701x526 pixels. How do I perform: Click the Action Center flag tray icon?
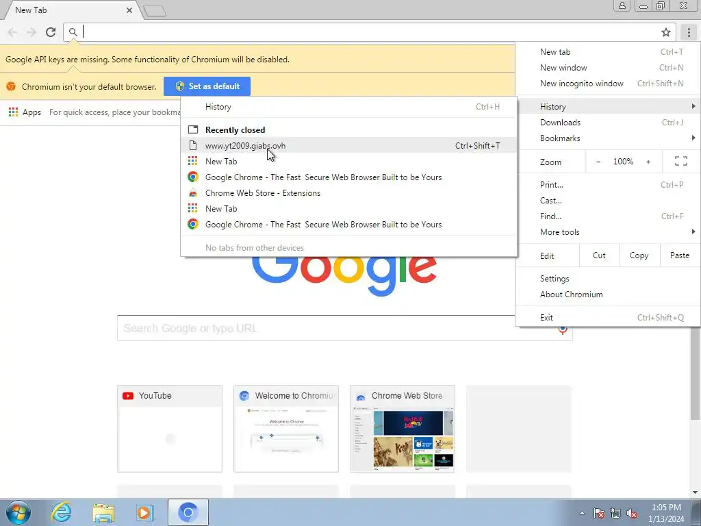[x=599, y=513]
